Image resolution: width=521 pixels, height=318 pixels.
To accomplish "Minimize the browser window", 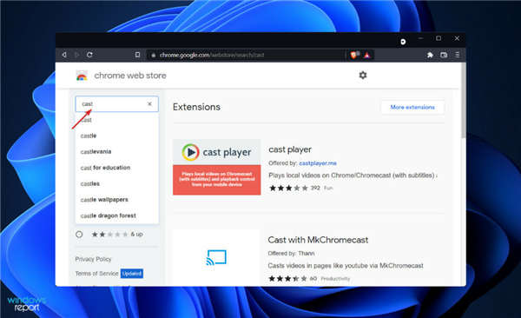I will click(420, 38).
